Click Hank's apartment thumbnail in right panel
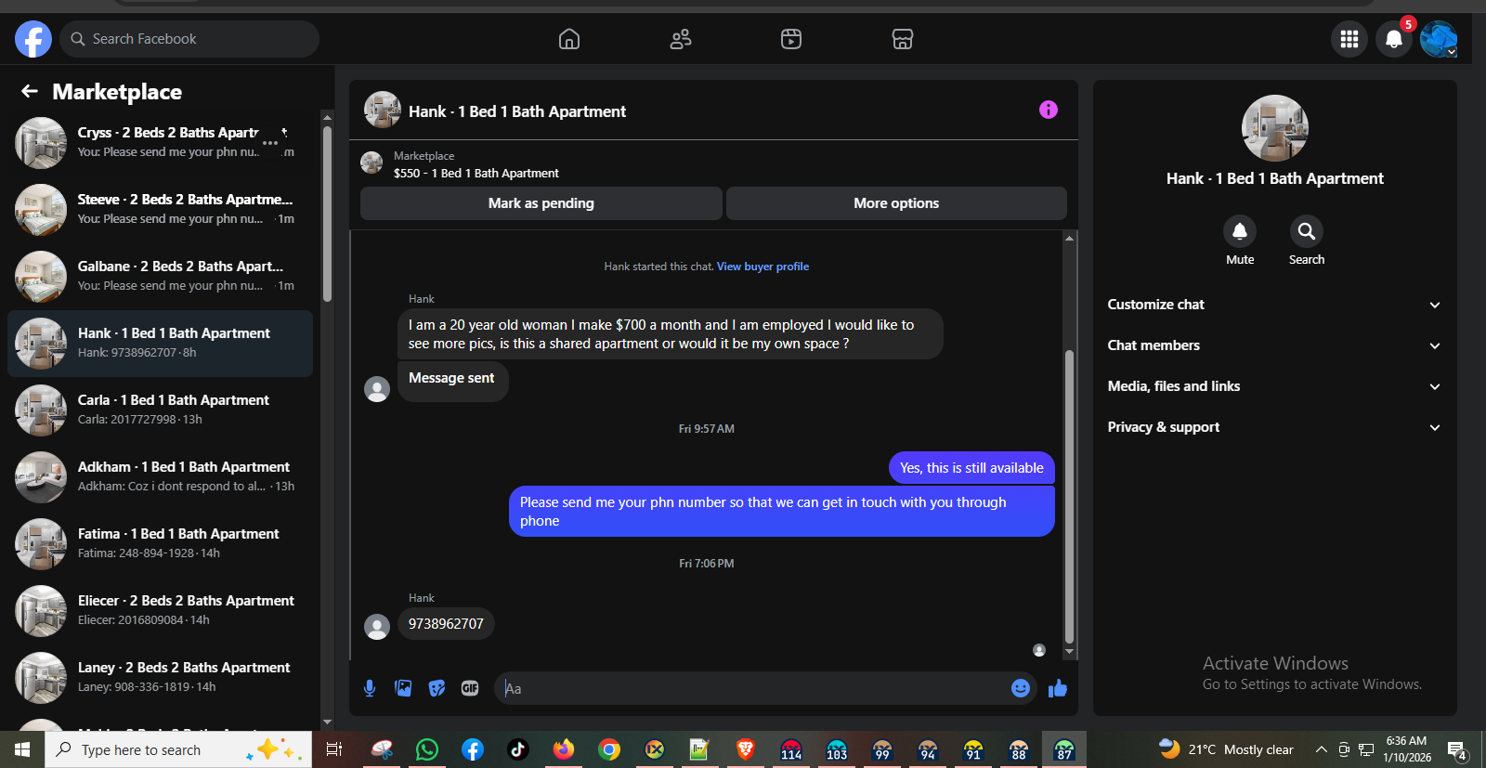The height and width of the screenshot is (768, 1486). 1275,128
